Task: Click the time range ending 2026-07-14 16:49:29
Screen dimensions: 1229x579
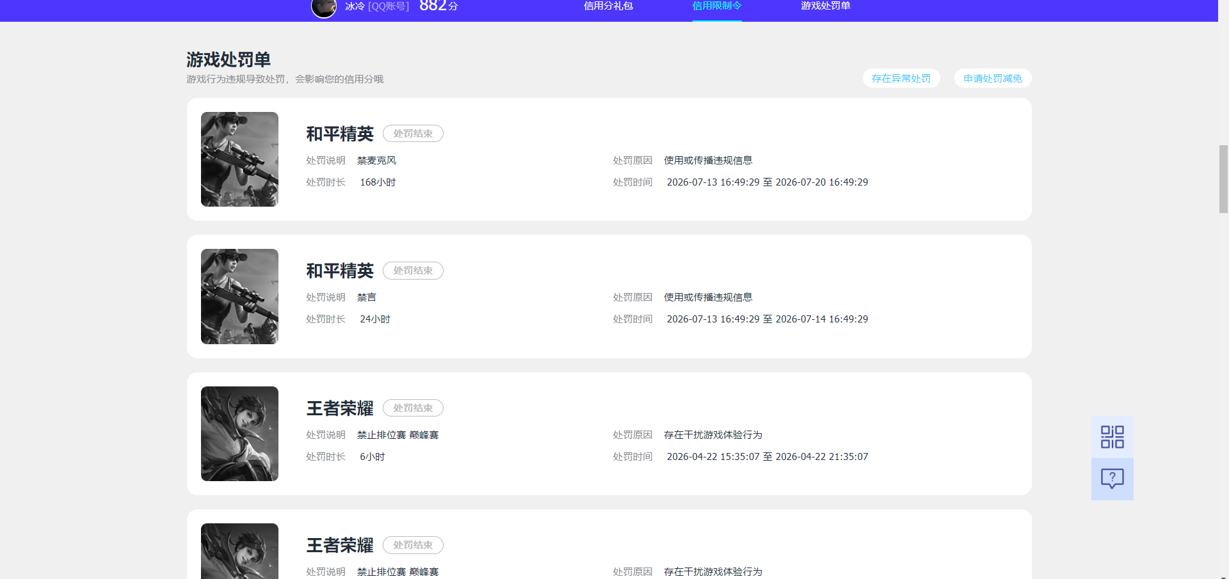Action: coord(767,319)
